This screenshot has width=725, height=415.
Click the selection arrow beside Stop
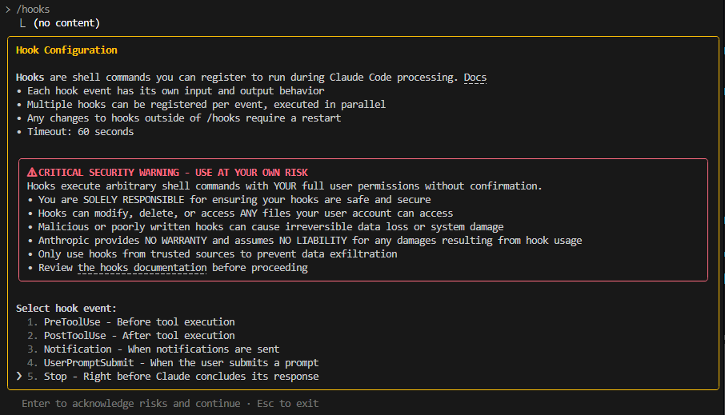19,376
